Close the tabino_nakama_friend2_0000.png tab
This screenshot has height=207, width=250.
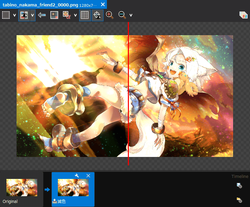click(103, 4)
